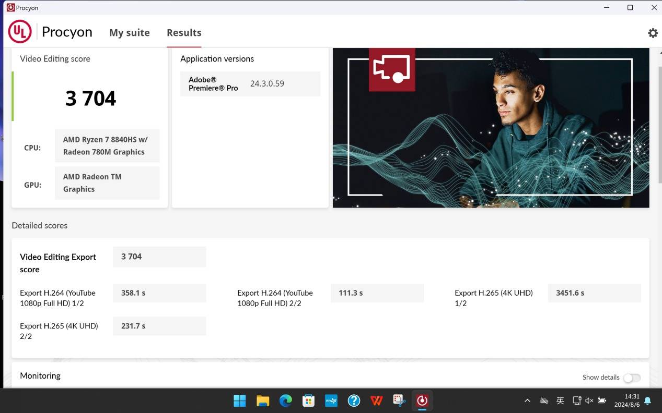662x413 pixels.
Task: Open Snipping Tool from the taskbar
Action: click(x=399, y=400)
